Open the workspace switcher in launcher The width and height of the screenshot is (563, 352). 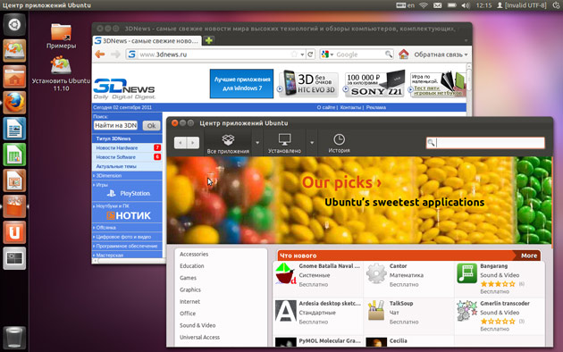coord(14,258)
